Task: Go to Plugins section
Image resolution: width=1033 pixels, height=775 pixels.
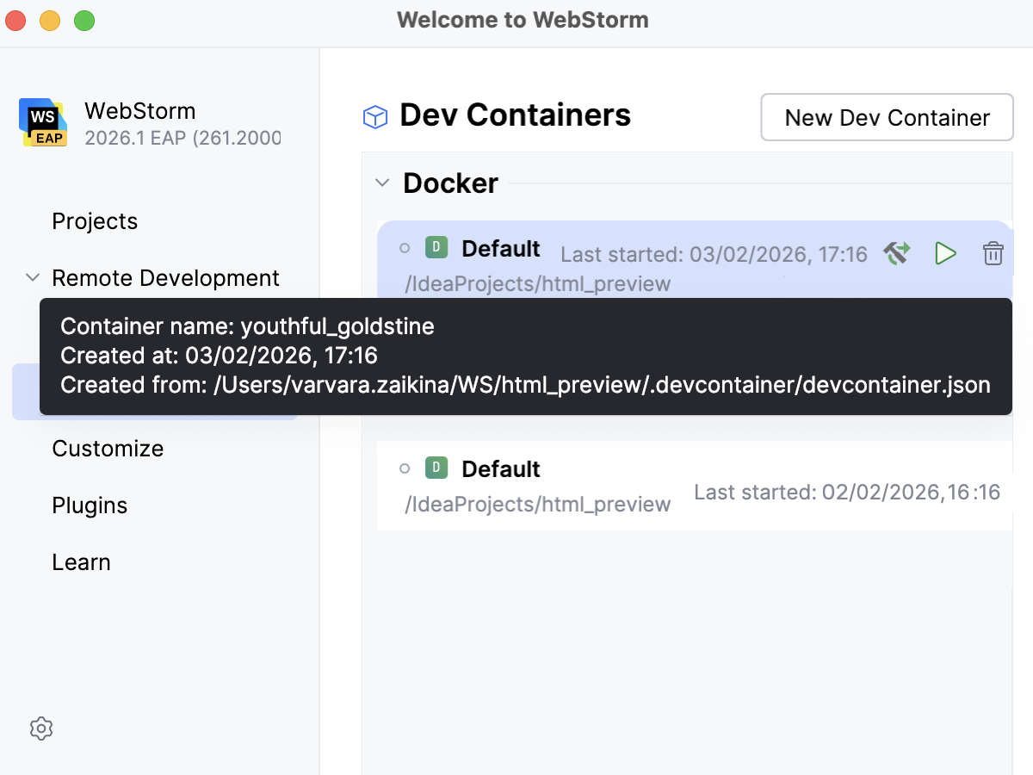Action: (90, 505)
